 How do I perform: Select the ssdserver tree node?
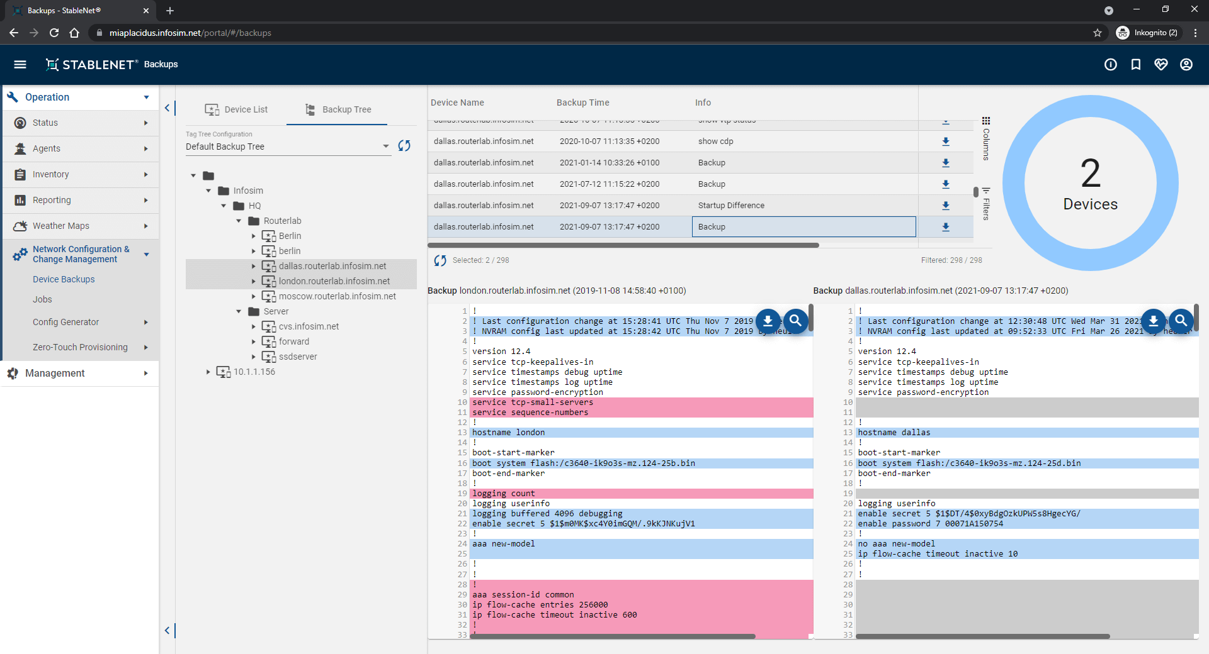(x=298, y=357)
